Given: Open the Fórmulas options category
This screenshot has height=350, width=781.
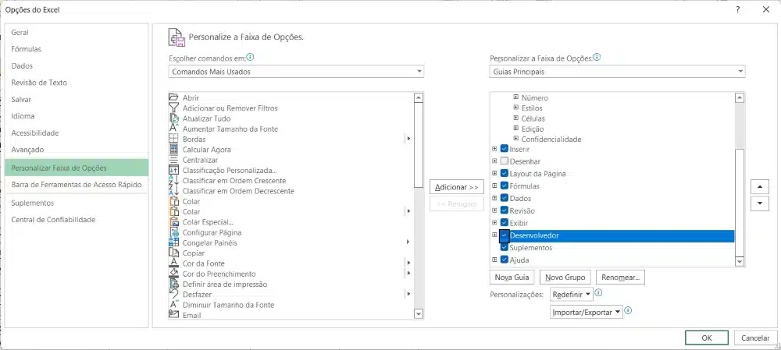Looking at the screenshot, I should tap(77, 49).
